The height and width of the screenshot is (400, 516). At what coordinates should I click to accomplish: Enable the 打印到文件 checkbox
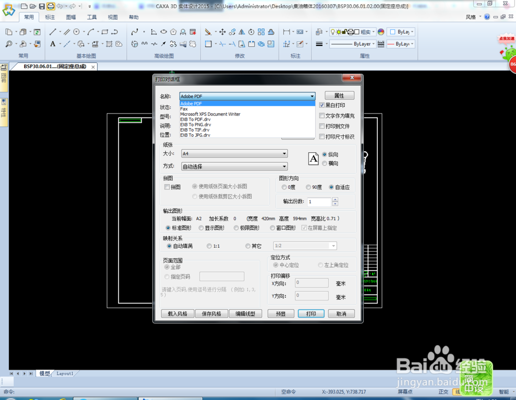click(x=322, y=126)
